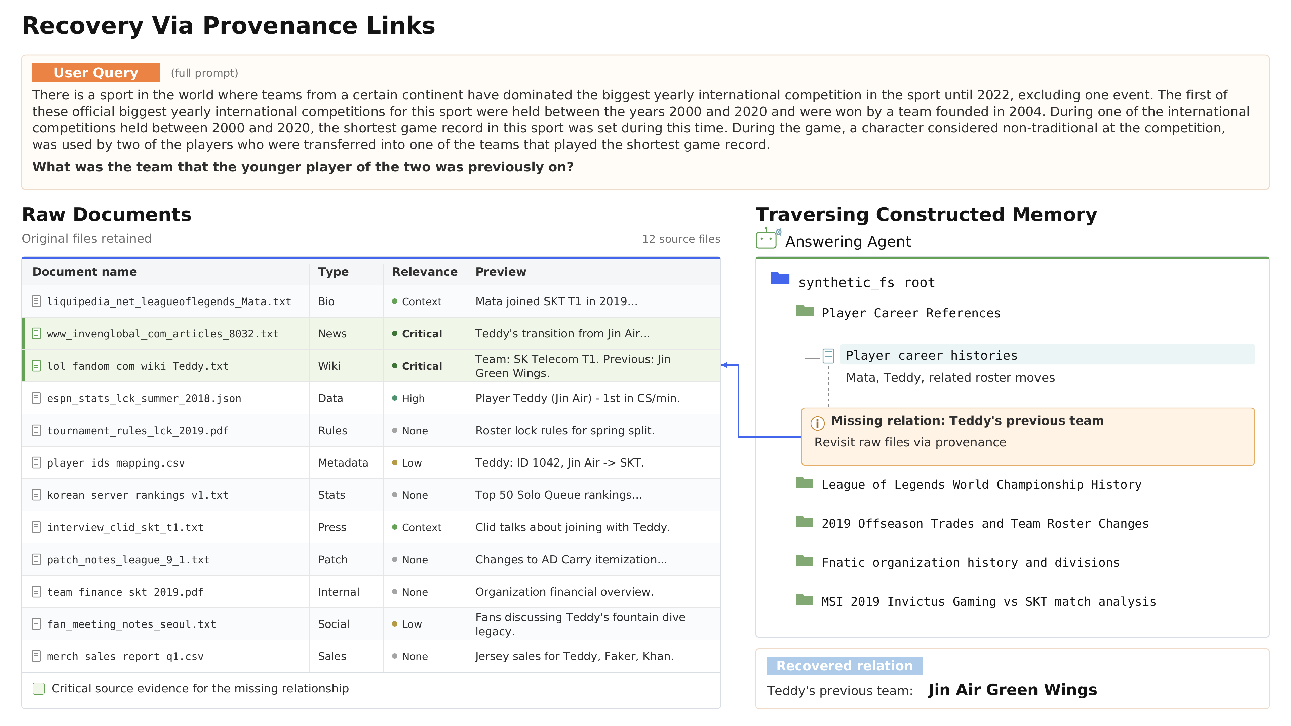The height and width of the screenshot is (726, 1291).
Task: Click the Document name column header
Action: [x=84, y=272]
